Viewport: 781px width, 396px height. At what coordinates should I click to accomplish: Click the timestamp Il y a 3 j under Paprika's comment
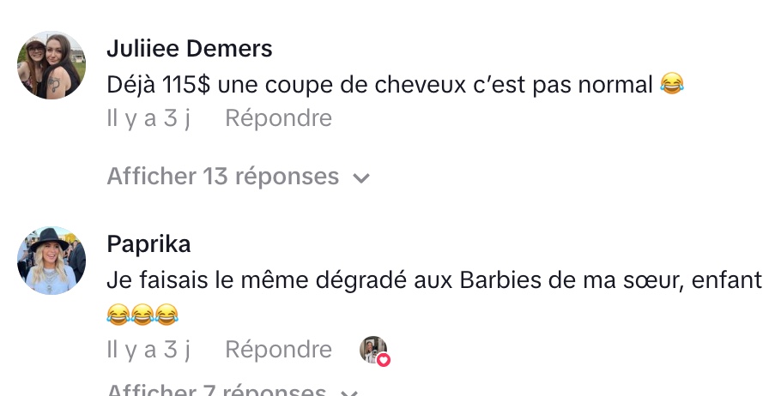[148, 350]
